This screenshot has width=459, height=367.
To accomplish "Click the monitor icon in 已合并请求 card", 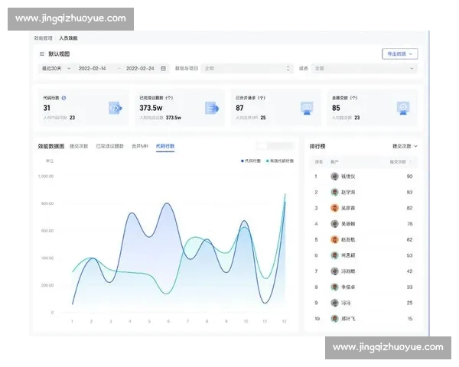I will 308,108.
